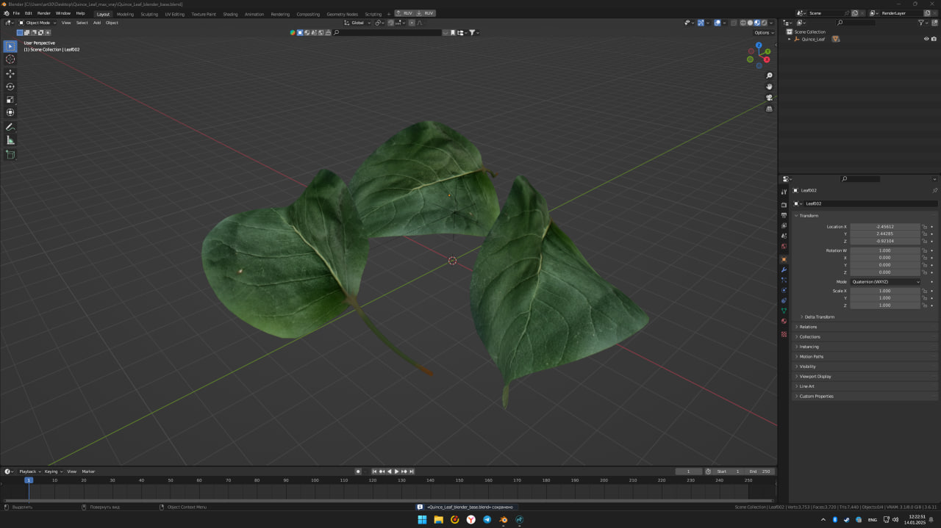Open rotation Mode Quaternion dropdown
This screenshot has height=528, width=941.
(x=885, y=281)
